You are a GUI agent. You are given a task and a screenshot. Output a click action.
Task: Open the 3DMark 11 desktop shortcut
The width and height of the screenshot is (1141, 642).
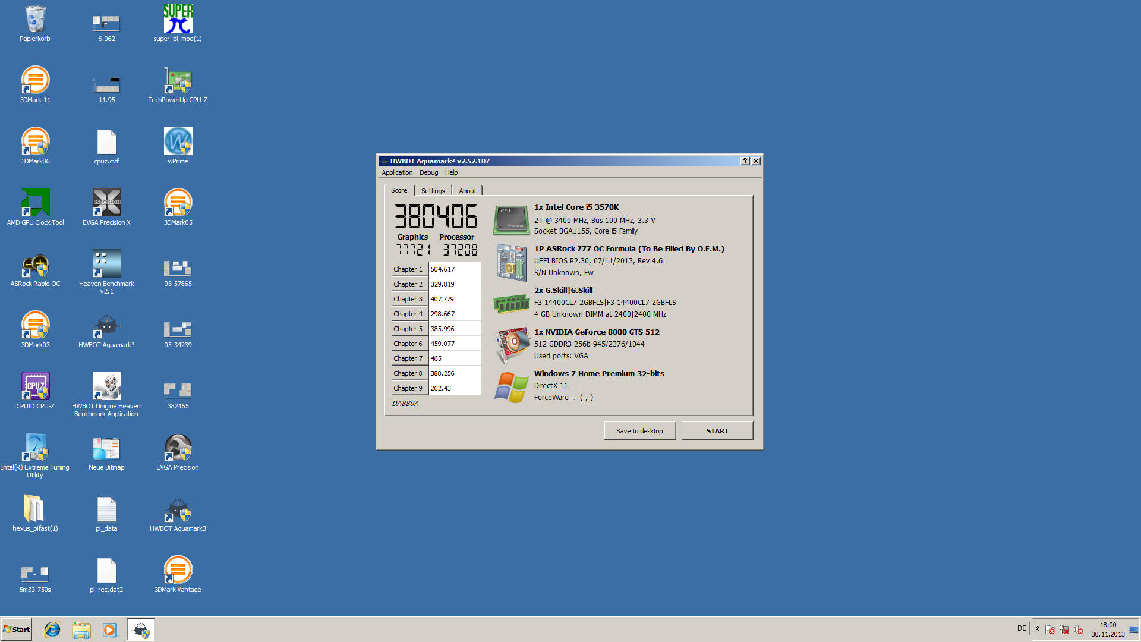(35, 85)
